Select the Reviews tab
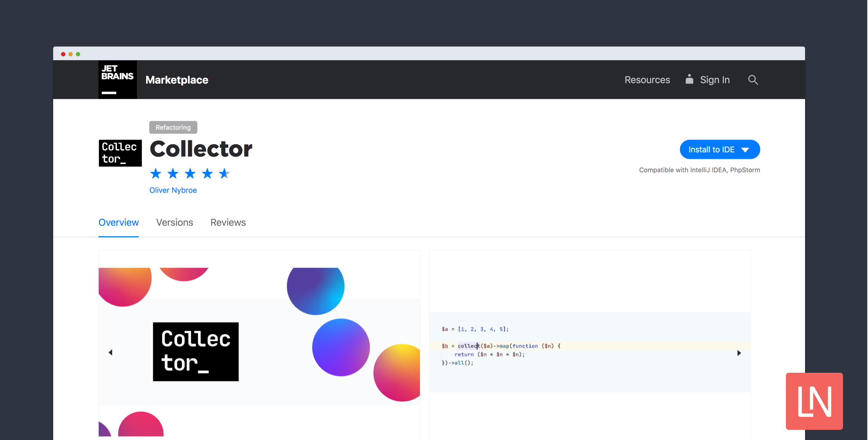The image size is (868, 440). [228, 221]
